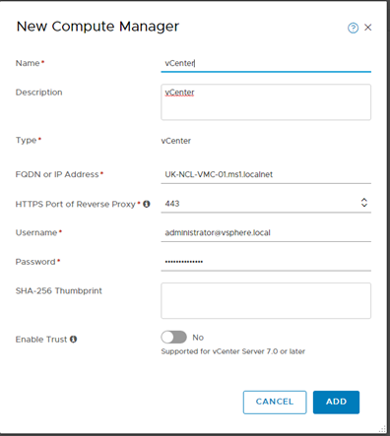Grab the dialog resize handle corner
Image resolution: width=390 pixels, height=436 pixels.
382,428
